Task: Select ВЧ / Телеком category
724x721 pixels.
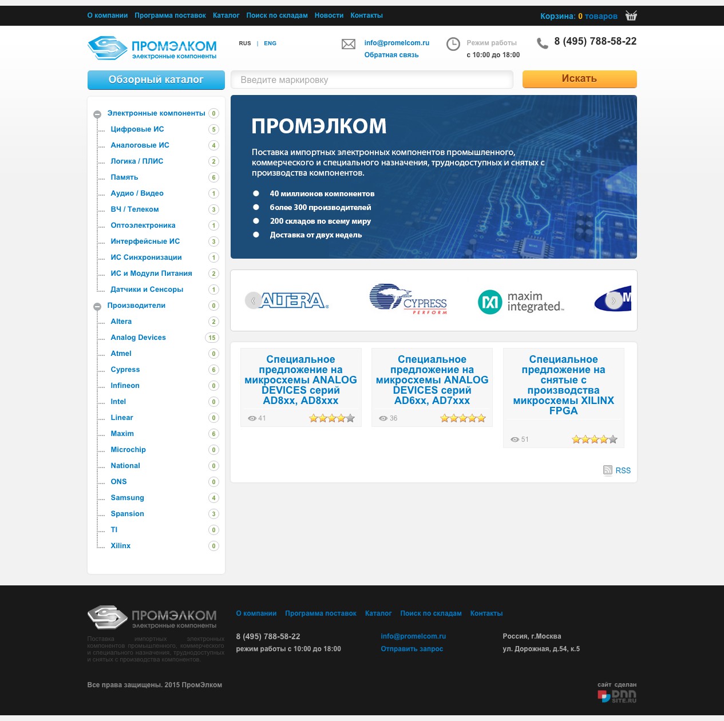Action: 134,209
